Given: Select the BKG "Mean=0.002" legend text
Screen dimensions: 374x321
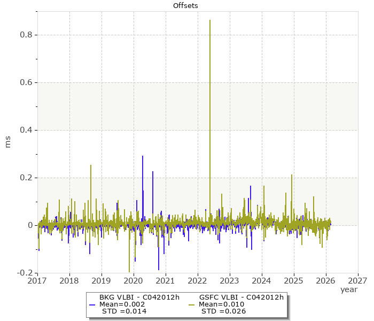Looking at the screenshot, I should coord(123,304).
